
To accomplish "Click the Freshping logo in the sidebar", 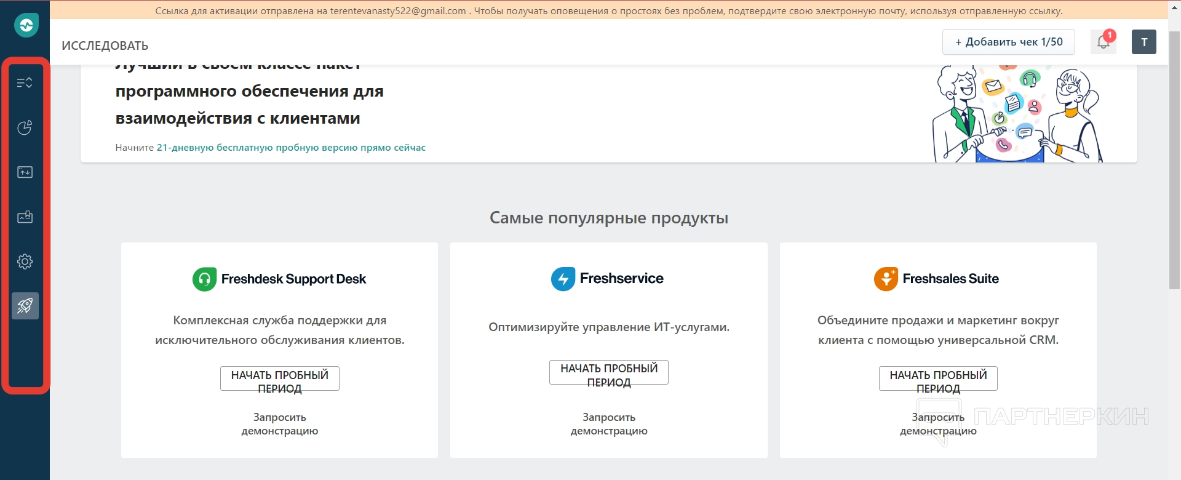I will (x=26, y=25).
